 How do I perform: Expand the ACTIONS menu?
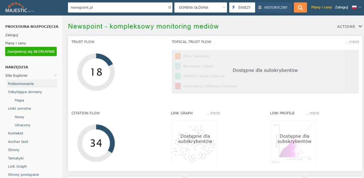coord(349,26)
